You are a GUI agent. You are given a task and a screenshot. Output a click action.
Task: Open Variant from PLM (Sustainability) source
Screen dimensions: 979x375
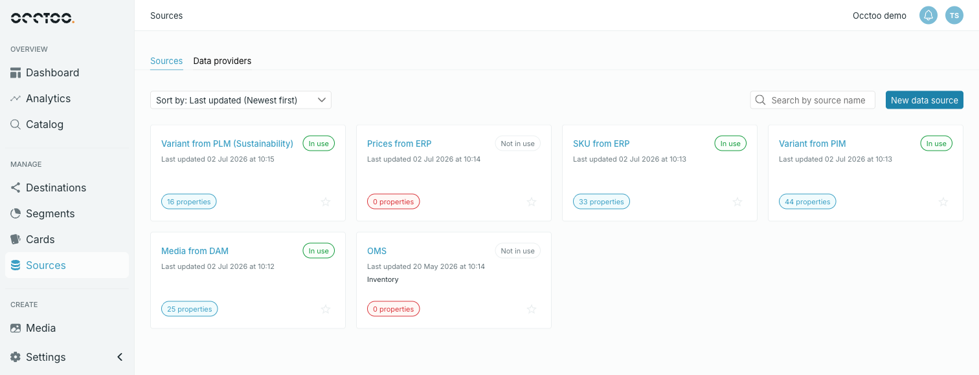227,144
